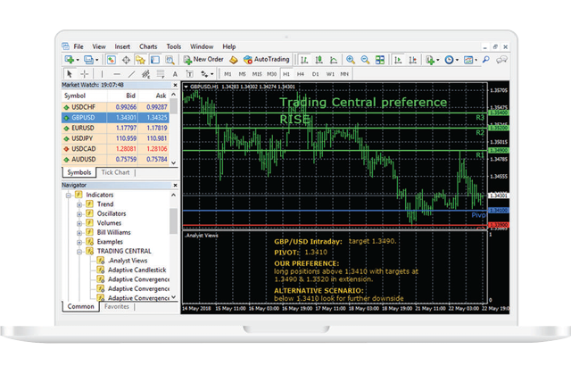Click the tile windows grid icon
Viewport: 571px width, 366px height.
380,60
